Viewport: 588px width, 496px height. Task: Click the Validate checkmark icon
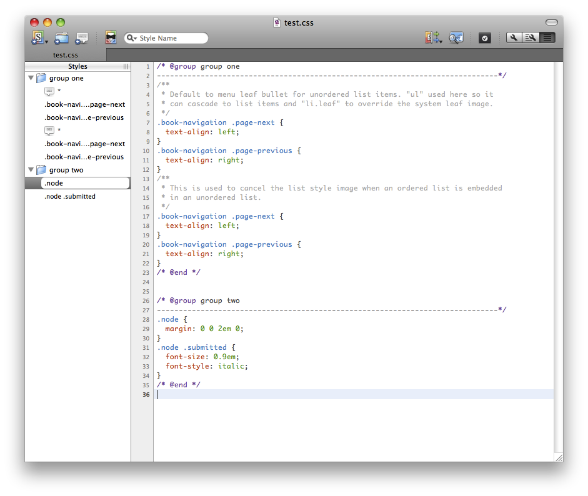coord(485,38)
